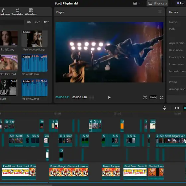The width and height of the screenshot is (186, 186).
Task: Open the Ratio options
Action: point(153,97)
